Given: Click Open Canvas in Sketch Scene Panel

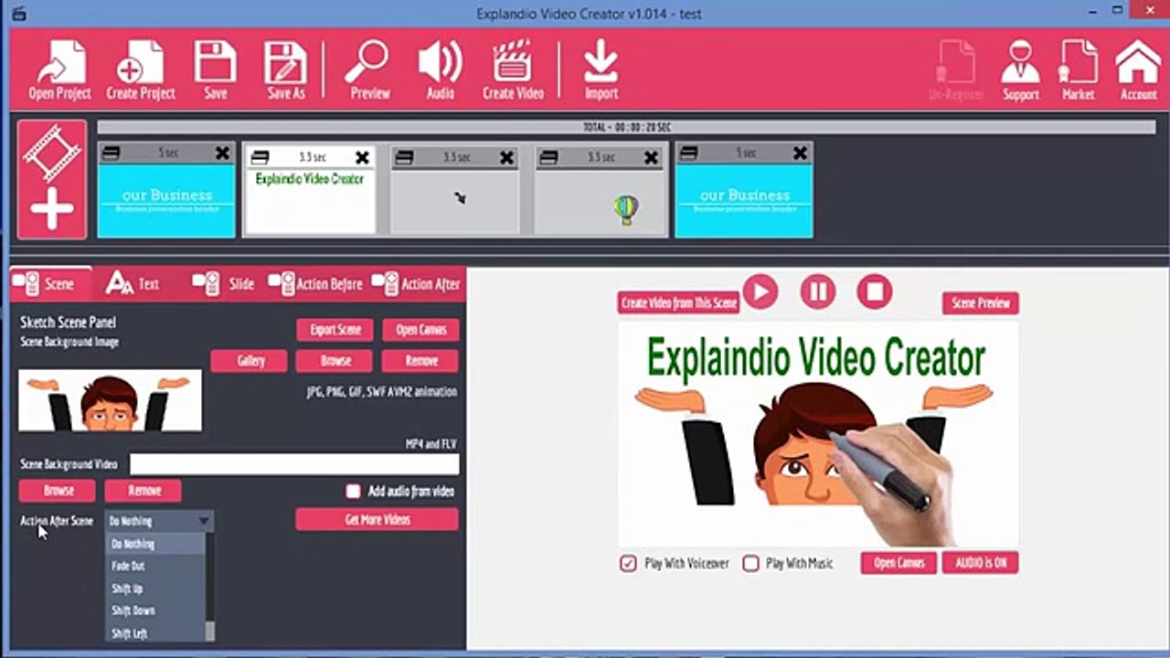Looking at the screenshot, I should tap(420, 330).
